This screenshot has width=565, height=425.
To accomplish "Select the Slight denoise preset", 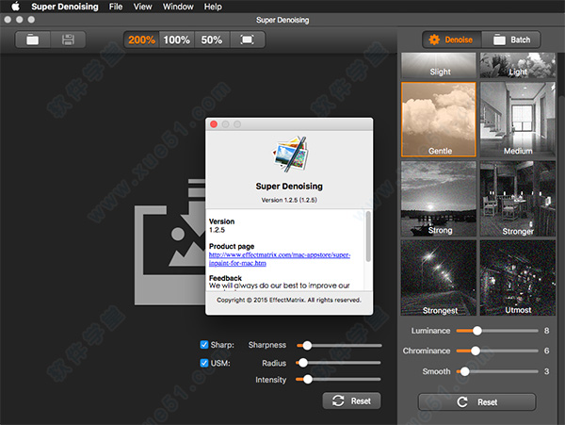I will point(439,65).
